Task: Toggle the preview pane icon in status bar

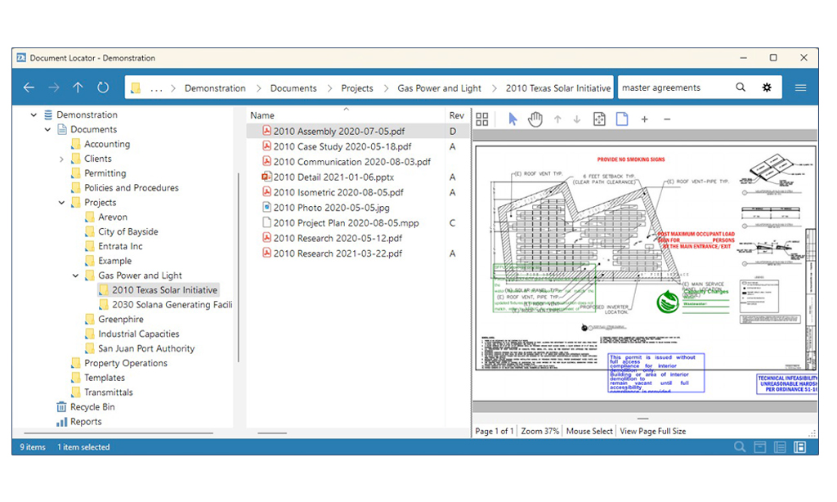Action: coord(799,447)
